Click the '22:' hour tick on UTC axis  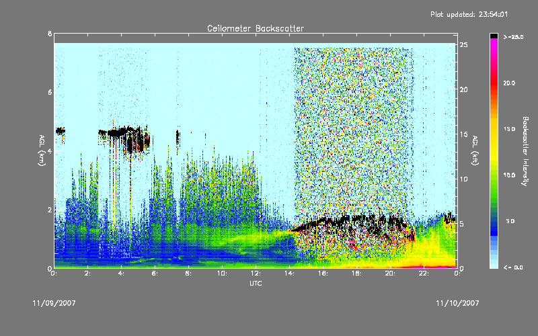click(x=424, y=274)
